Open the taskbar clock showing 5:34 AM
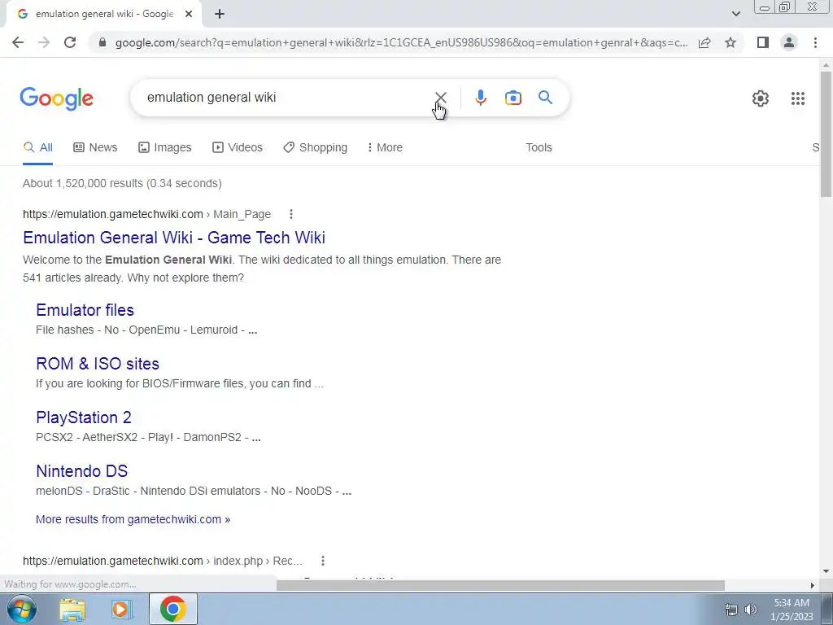Screen dimensions: 833x625 792,610
